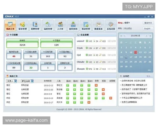Open the 负责人 filter dropdown

[x=12, y=81]
